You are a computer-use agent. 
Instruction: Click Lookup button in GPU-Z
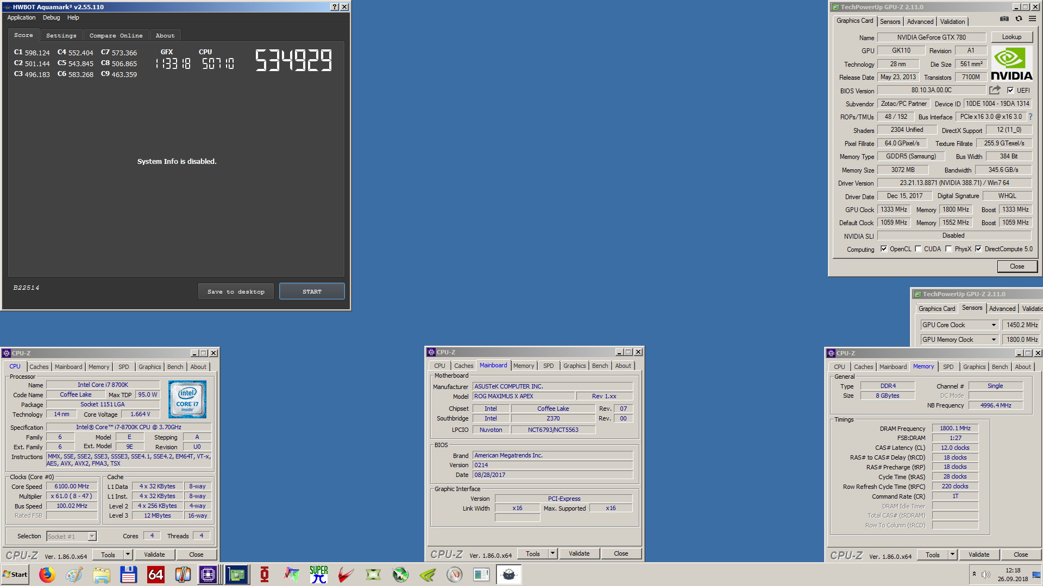pyautogui.click(x=1011, y=37)
